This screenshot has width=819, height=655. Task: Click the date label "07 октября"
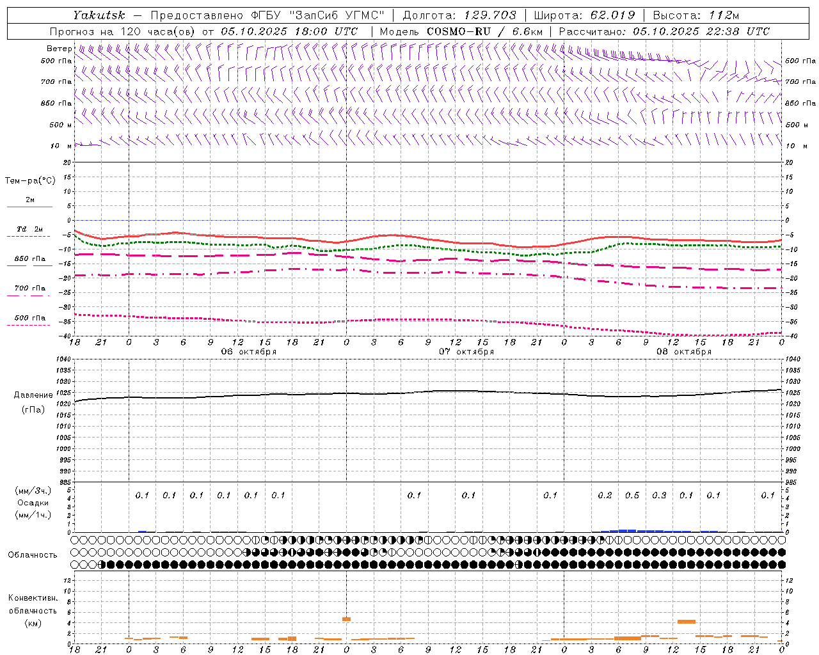pyautogui.click(x=466, y=352)
